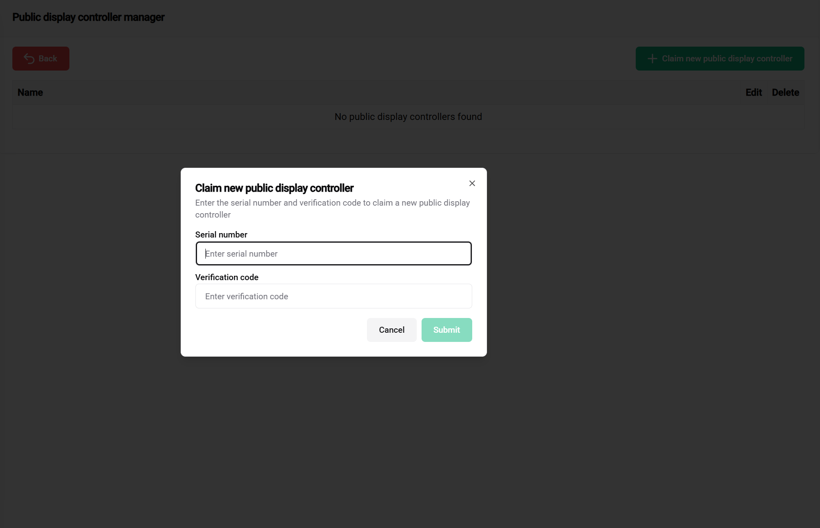Click the plus icon on Claim button

point(652,59)
